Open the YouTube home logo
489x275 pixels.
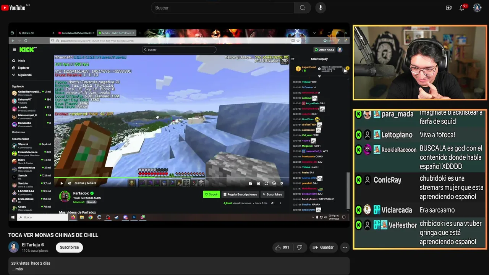[13, 8]
